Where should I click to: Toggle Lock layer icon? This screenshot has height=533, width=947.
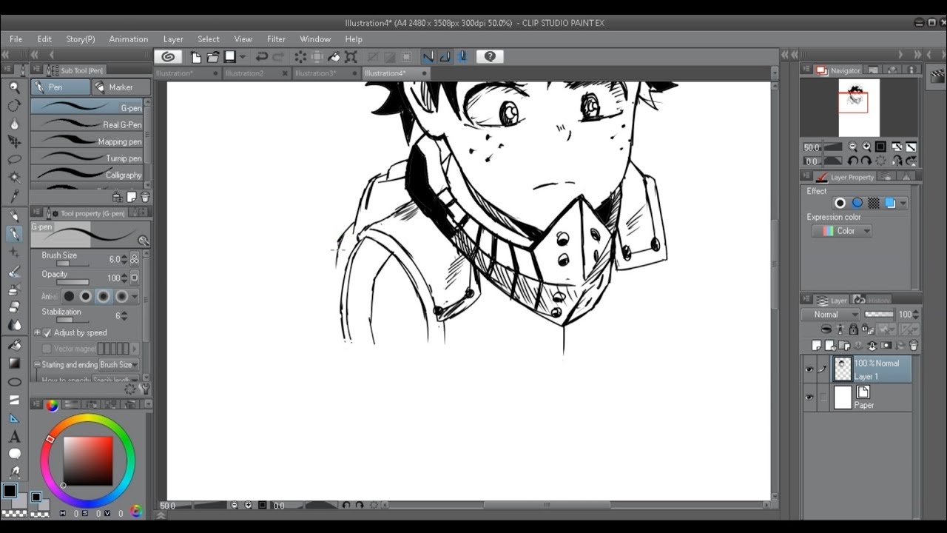click(x=853, y=329)
